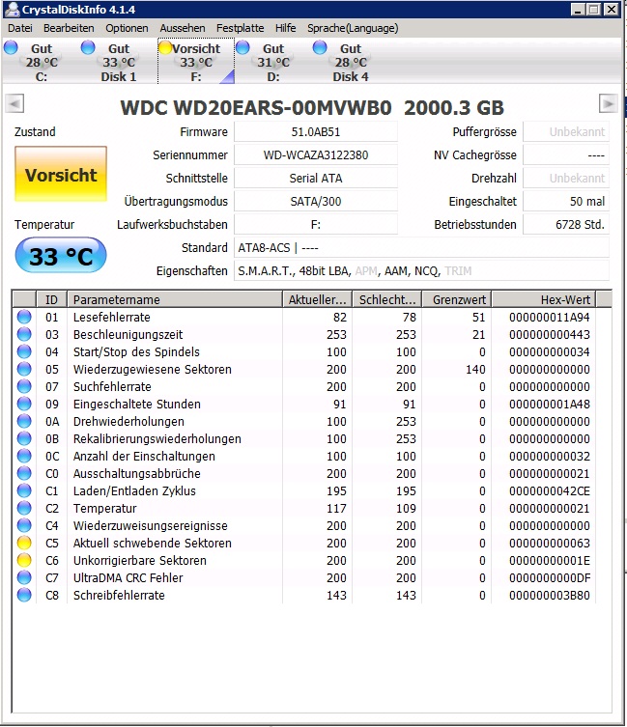Click the Grenzwert column header
The width and height of the screenshot is (627, 727).
pos(457,299)
